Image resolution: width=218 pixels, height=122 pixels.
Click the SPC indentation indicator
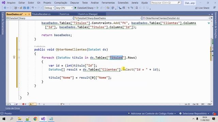coord(203,104)
